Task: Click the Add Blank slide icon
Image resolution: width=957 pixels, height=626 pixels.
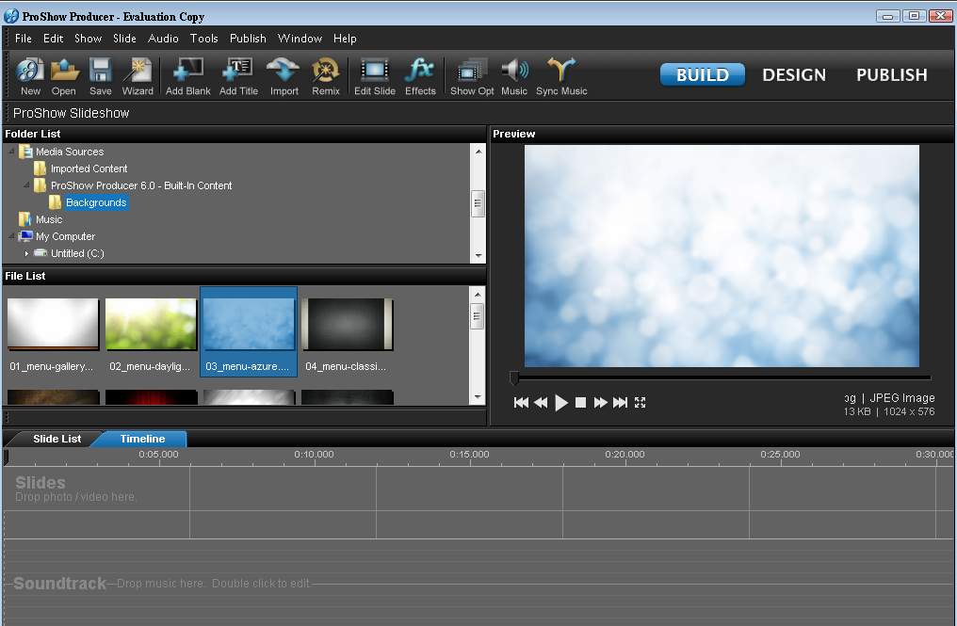Action: click(x=188, y=76)
